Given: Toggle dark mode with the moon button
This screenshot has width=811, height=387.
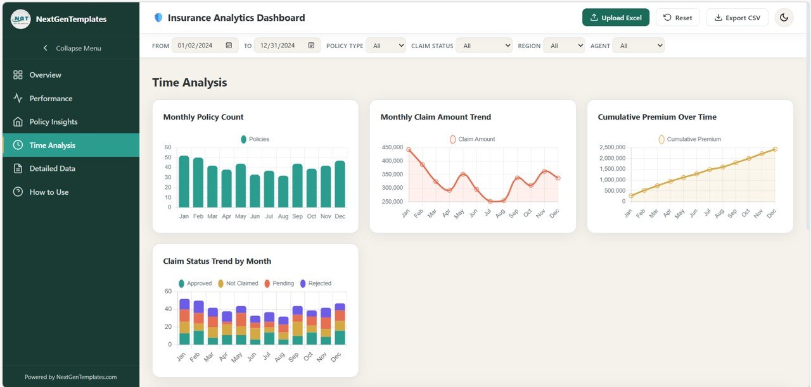Looking at the screenshot, I should [784, 17].
